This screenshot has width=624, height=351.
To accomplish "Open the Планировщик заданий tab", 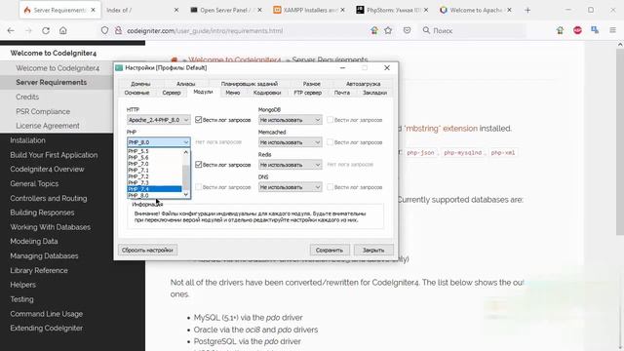I will tap(250, 84).
